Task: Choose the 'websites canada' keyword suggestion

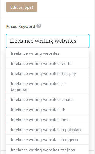Action: pos(48,99)
